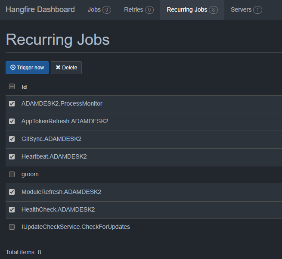Uncheck the HealthCheck.ADAMDESK2 checkbox
This screenshot has width=282, height=259.
pos(12,209)
